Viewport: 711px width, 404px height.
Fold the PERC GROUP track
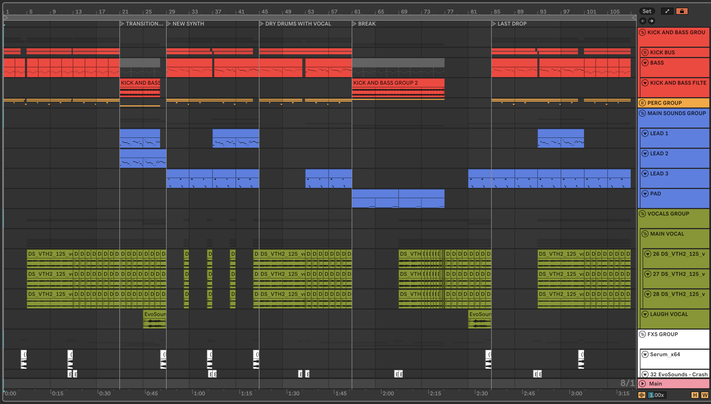pyautogui.click(x=642, y=103)
